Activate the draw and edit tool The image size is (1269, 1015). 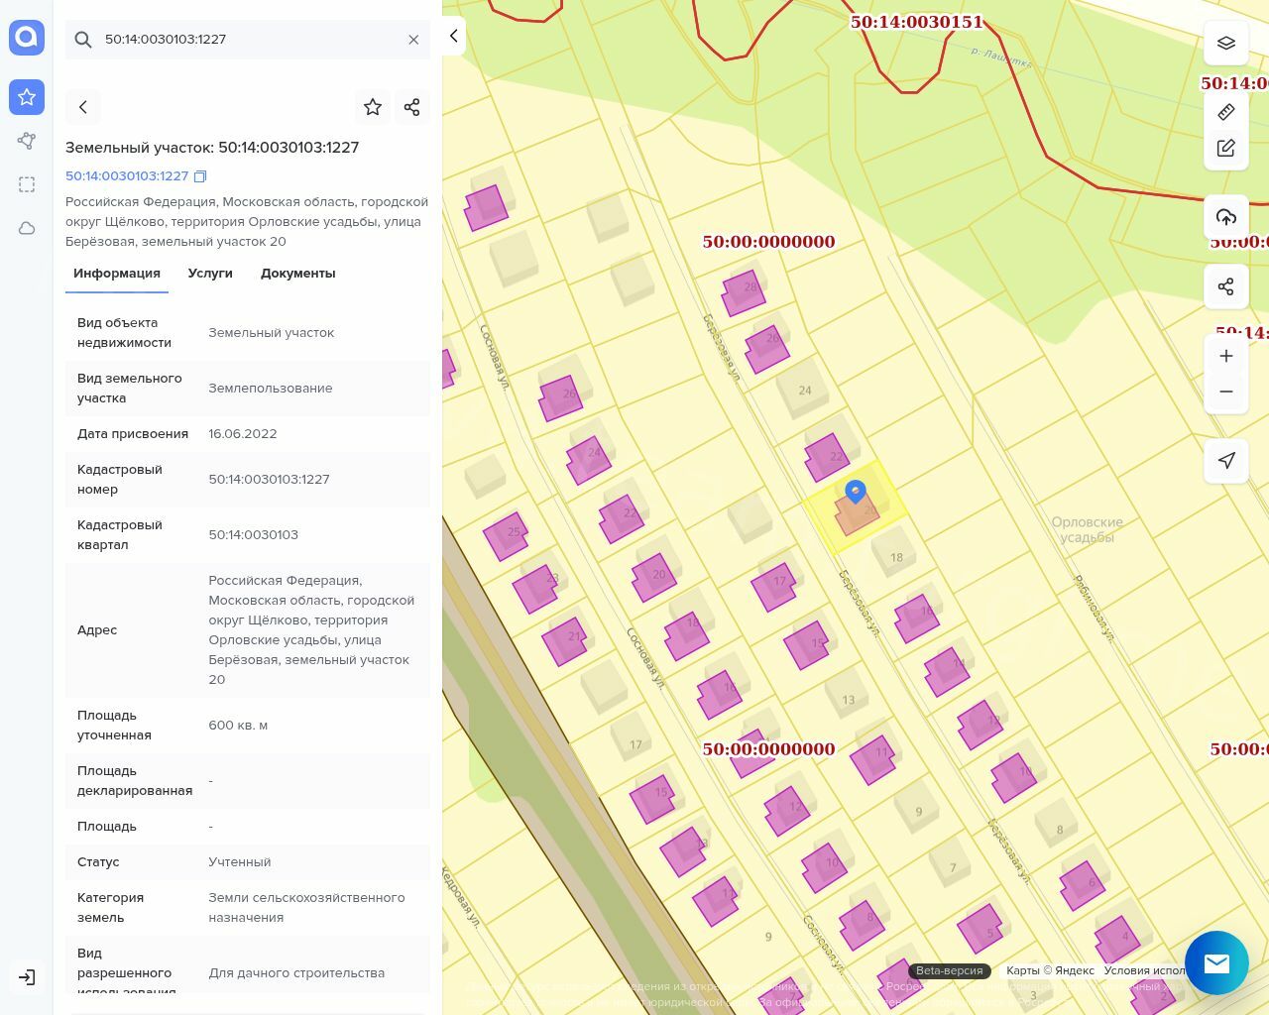[1225, 149]
